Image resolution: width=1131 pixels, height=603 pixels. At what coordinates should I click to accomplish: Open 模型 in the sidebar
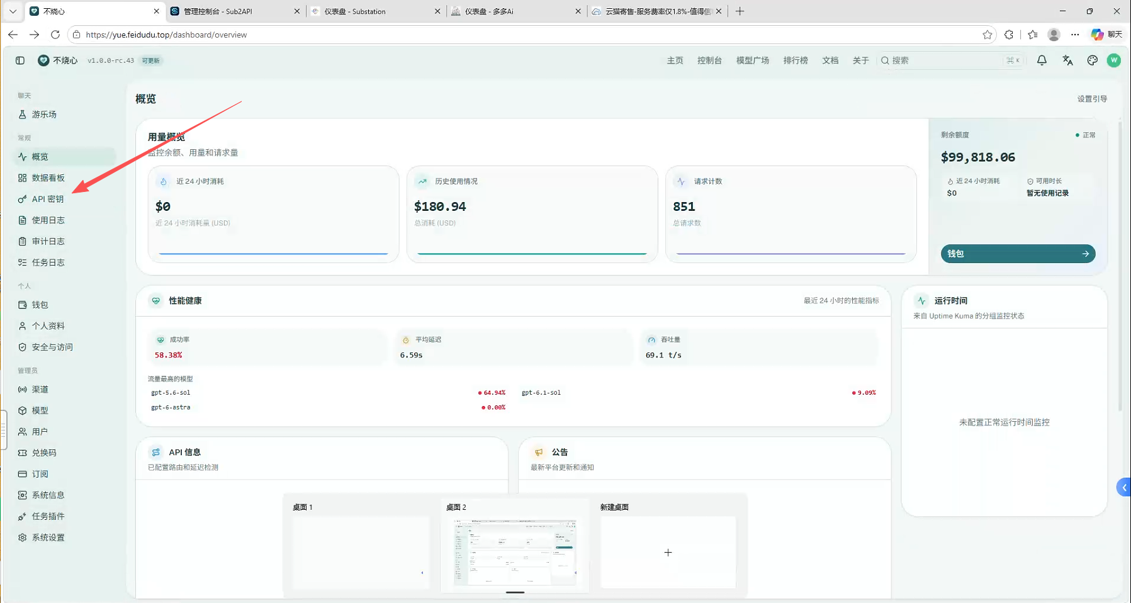point(65,410)
